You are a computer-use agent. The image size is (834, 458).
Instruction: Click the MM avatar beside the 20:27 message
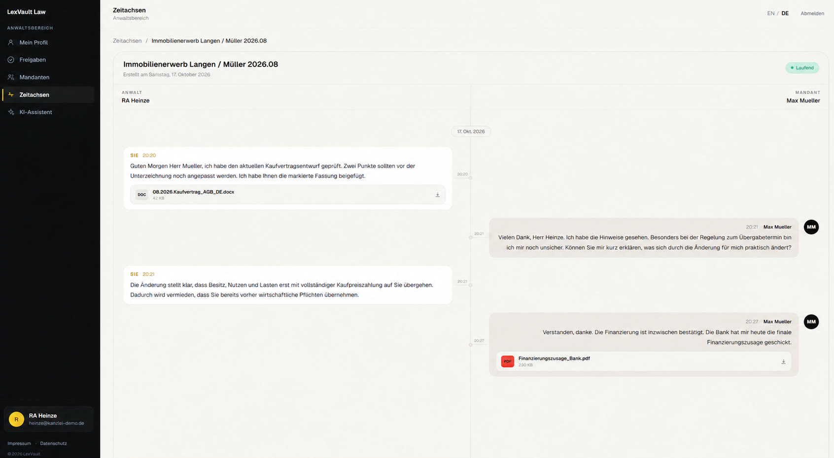click(x=811, y=322)
